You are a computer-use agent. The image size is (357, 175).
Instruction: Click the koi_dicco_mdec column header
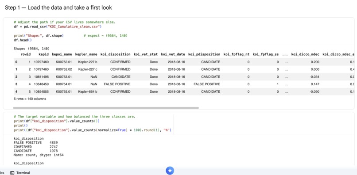(305, 54)
